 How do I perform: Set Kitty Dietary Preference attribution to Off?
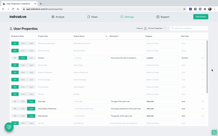15,109
